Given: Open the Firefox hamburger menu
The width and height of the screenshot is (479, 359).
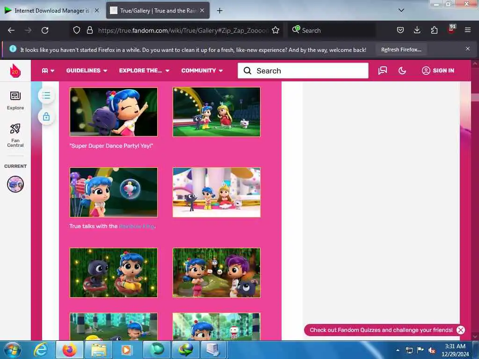Looking at the screenshot, I should [468, 30].
